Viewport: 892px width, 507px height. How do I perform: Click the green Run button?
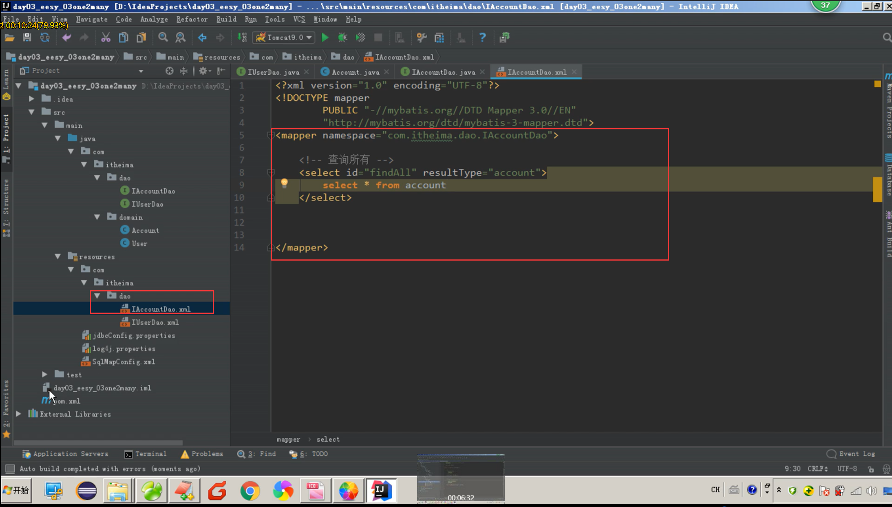point(325,37)
